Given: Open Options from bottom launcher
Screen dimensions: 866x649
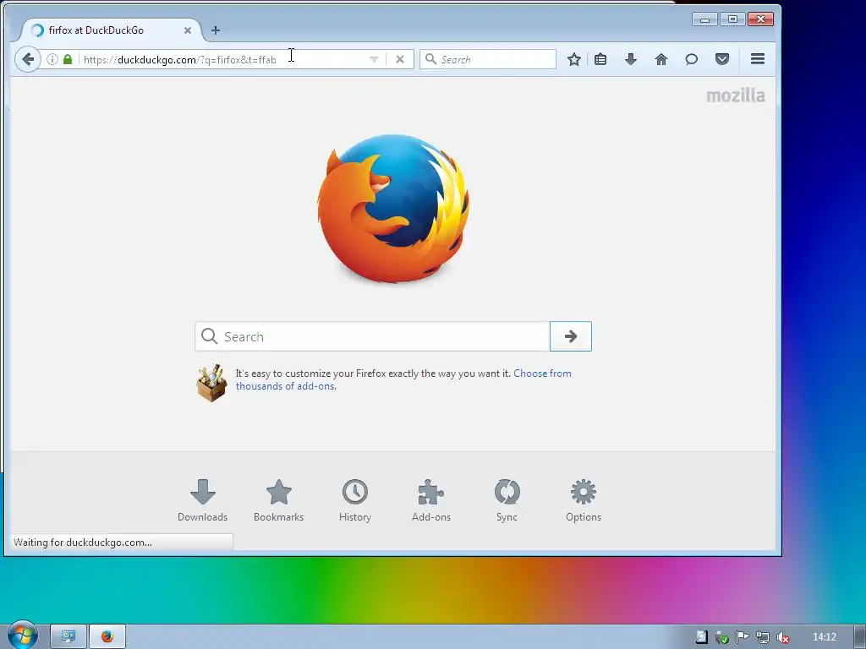Looking at the screenshot, I should point(584,500).
